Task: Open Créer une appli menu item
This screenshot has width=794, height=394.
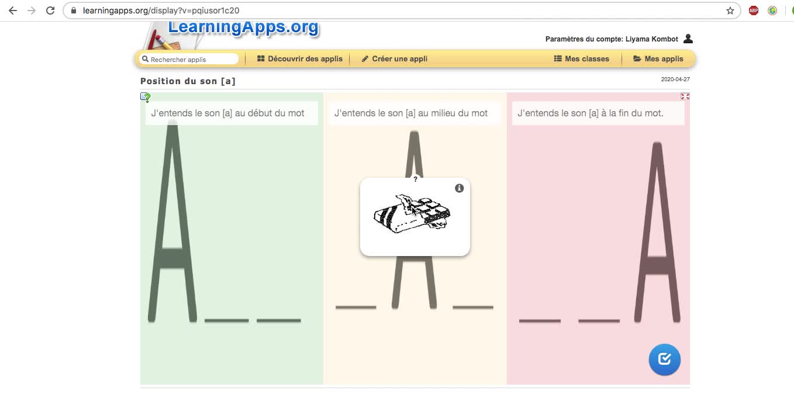Action: 395,58
